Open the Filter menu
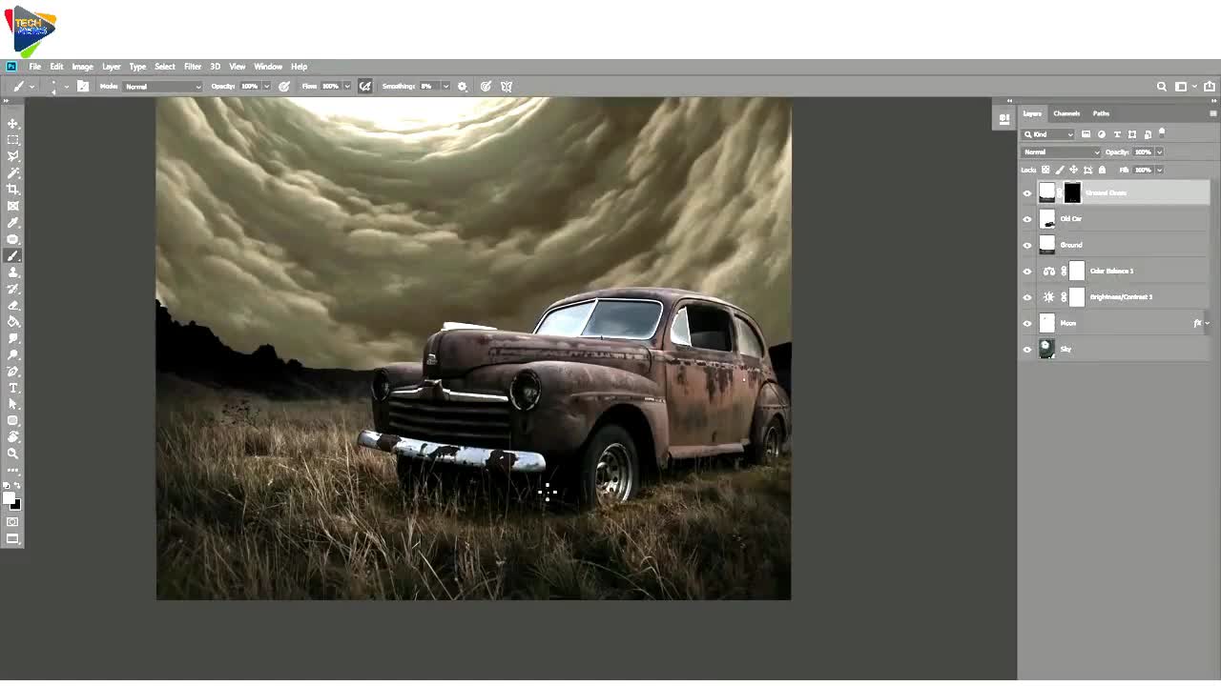Image resolution: width=1221 pixels, height=686 pixels. pos(193,67)
